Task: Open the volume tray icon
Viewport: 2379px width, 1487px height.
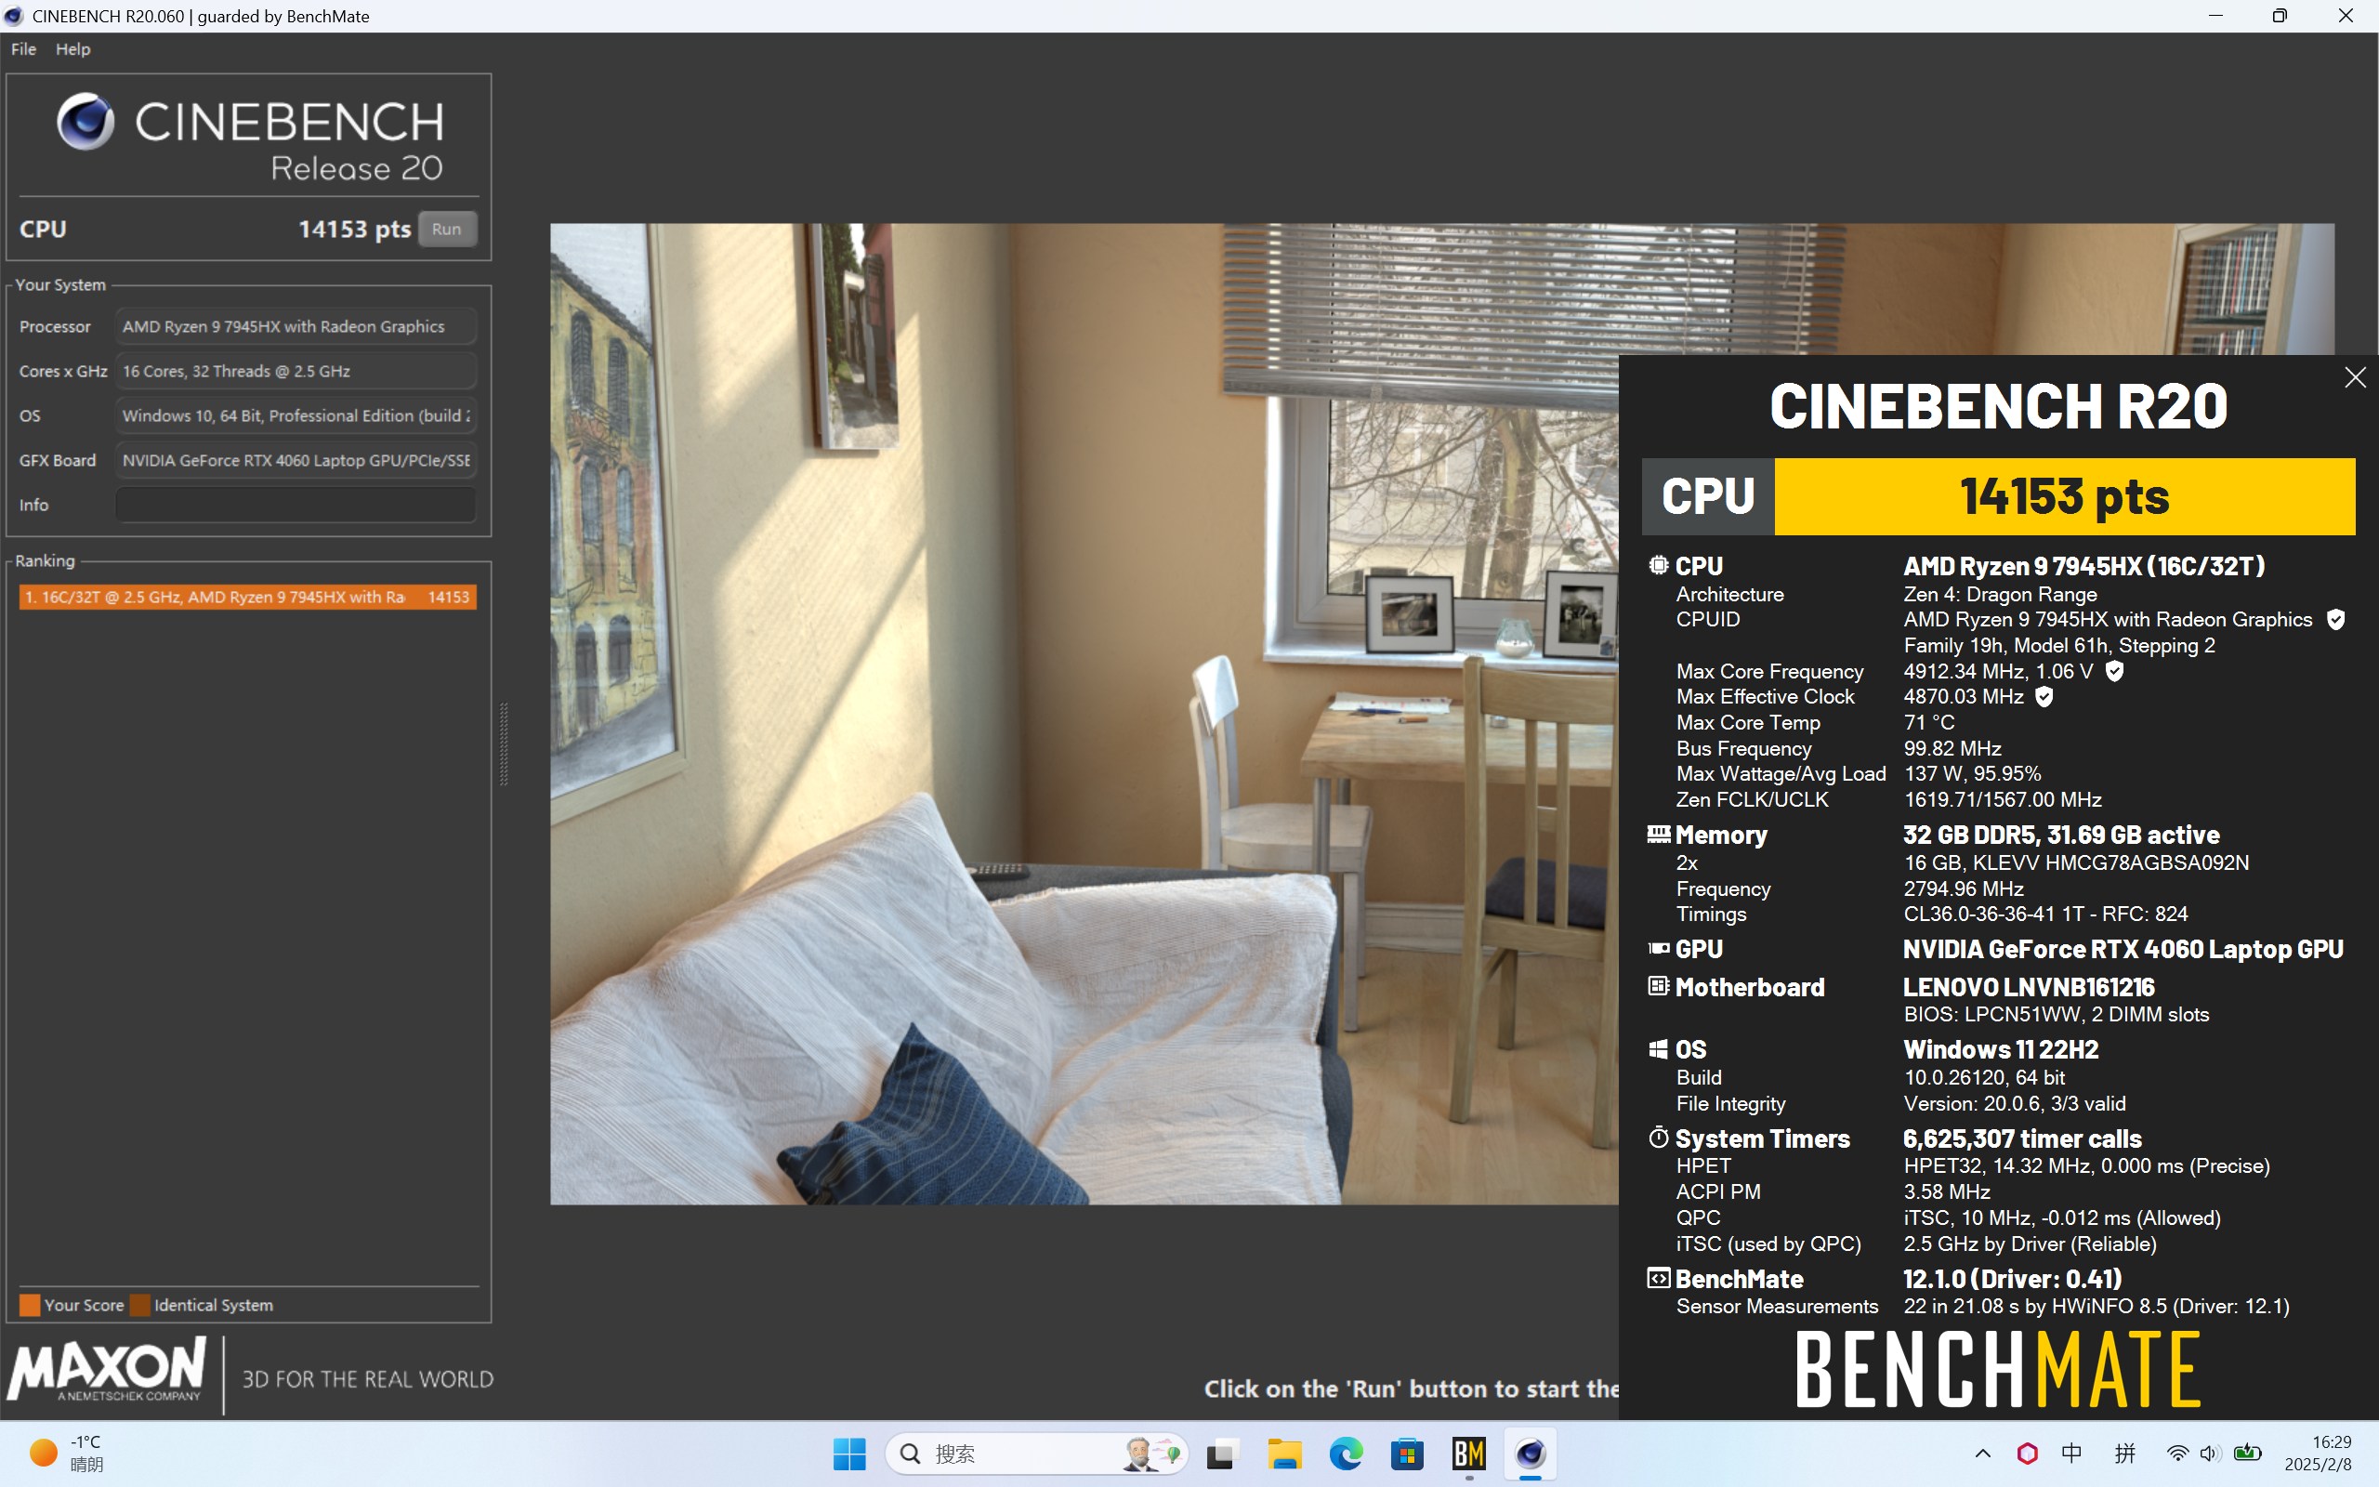Action: click(x=2210, y=1454)
